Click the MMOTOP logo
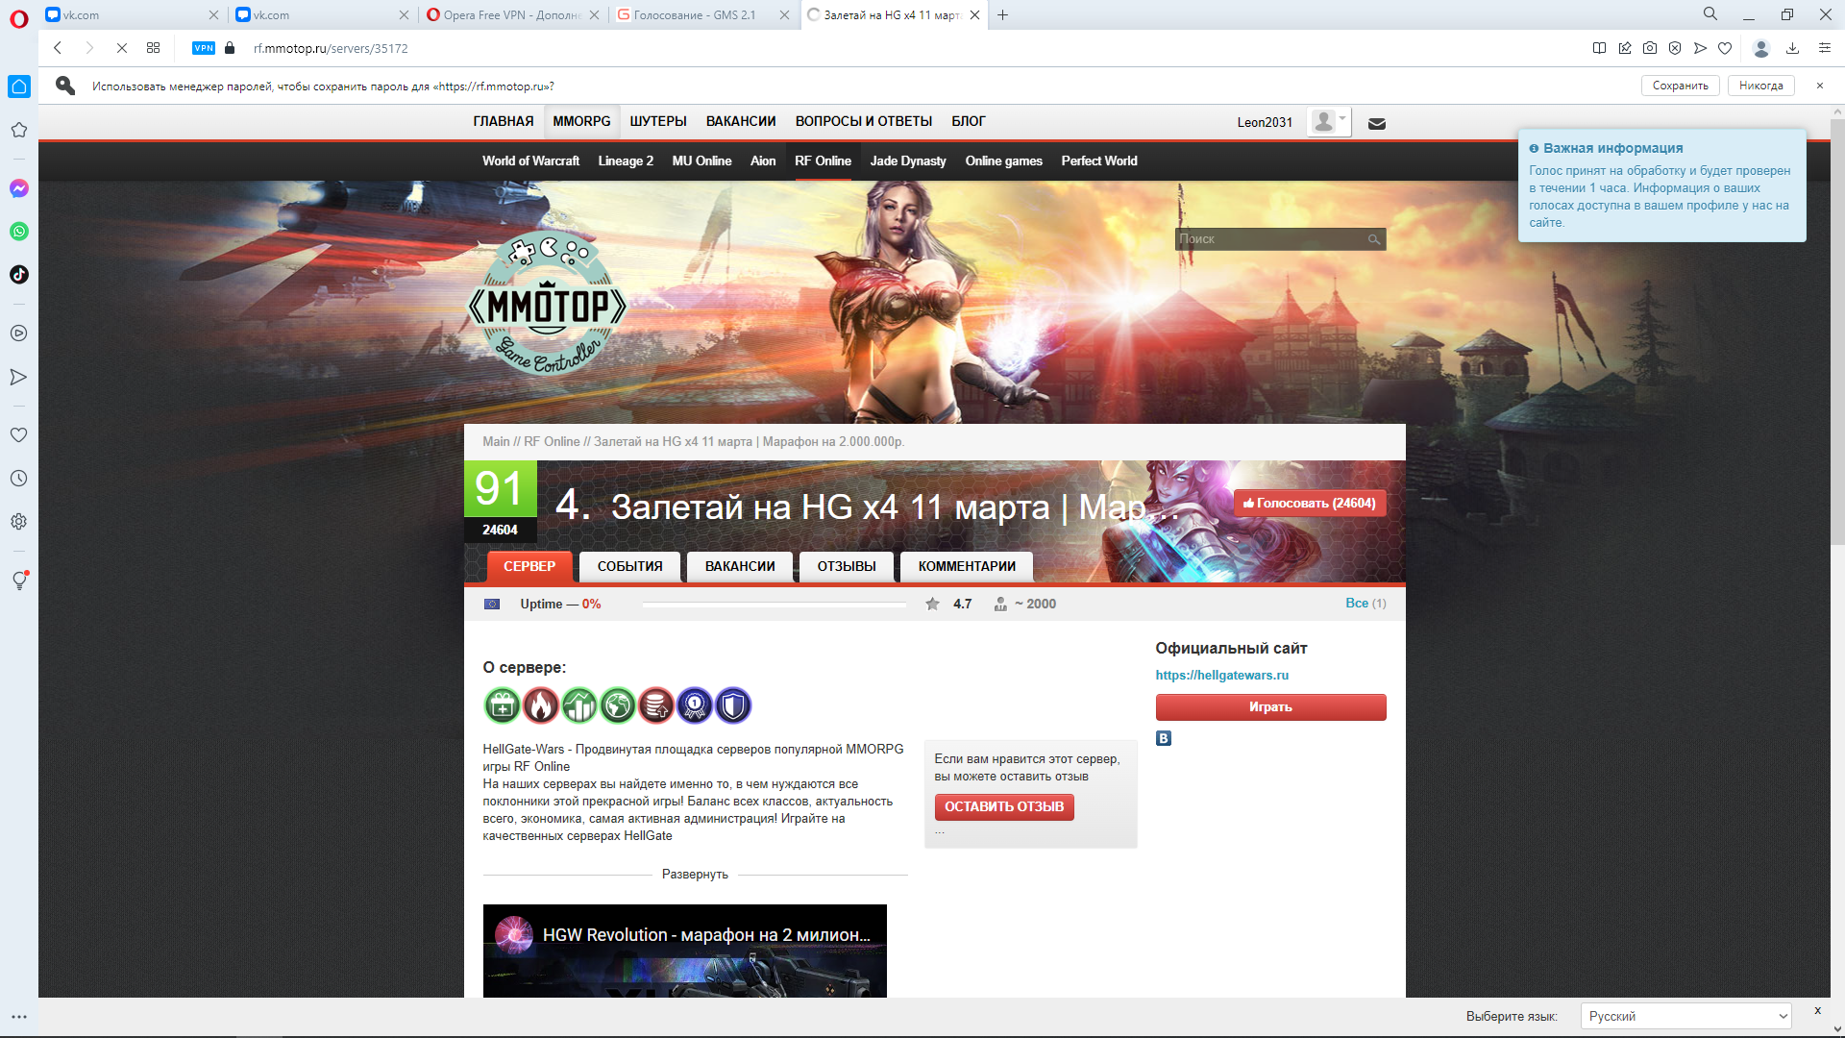 pyautogui.click(x=547, y=304)
